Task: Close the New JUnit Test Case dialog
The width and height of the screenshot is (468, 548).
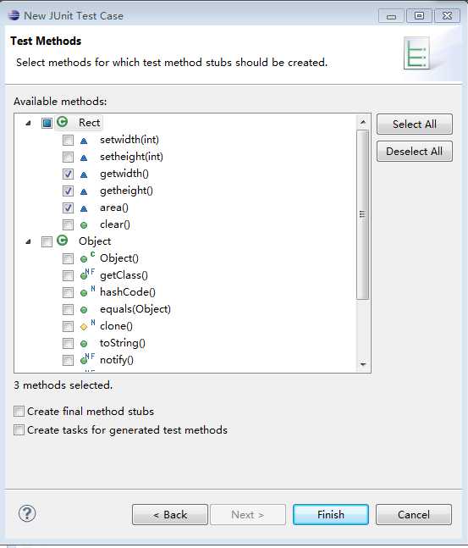Action: [x=447, y=16]
